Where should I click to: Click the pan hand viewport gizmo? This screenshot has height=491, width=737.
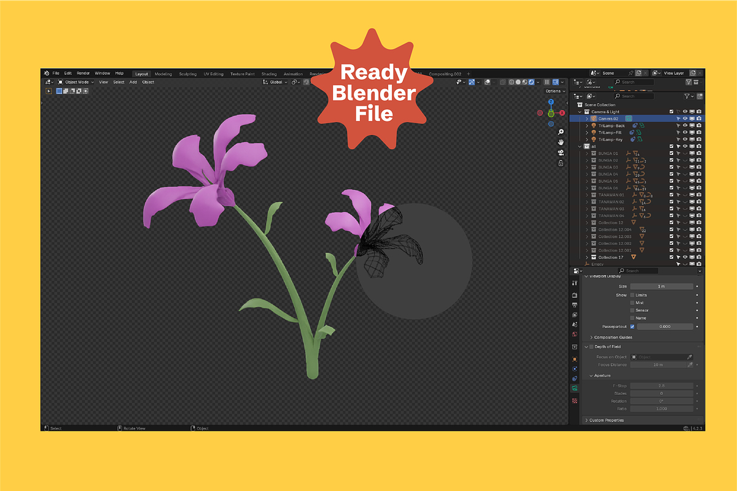point(561,142)
